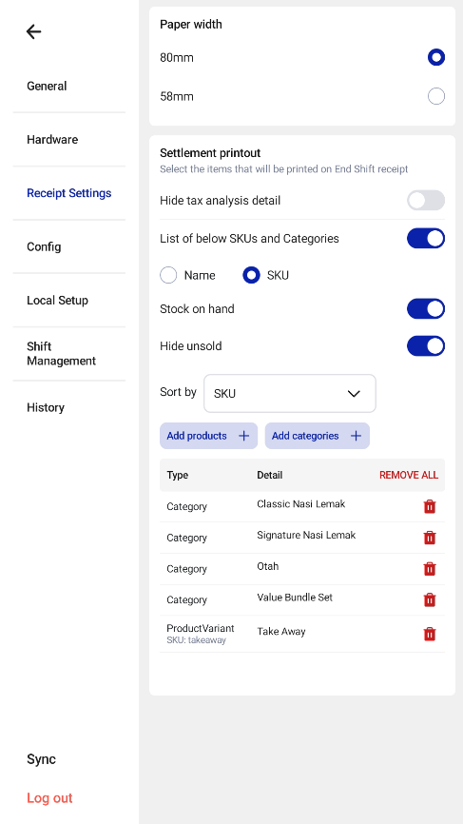Screen dimensions: 463x824
Task: Click the Paper width heading
Action: 191,25
